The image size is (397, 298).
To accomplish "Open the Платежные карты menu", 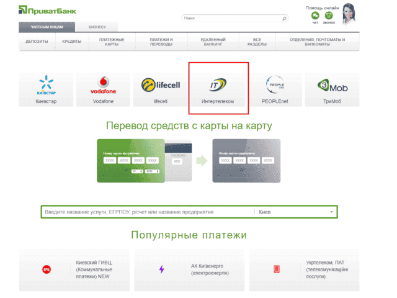I will [x=112, y=42].
